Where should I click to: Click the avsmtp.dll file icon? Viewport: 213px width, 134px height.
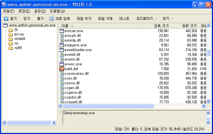pos(62,40)
